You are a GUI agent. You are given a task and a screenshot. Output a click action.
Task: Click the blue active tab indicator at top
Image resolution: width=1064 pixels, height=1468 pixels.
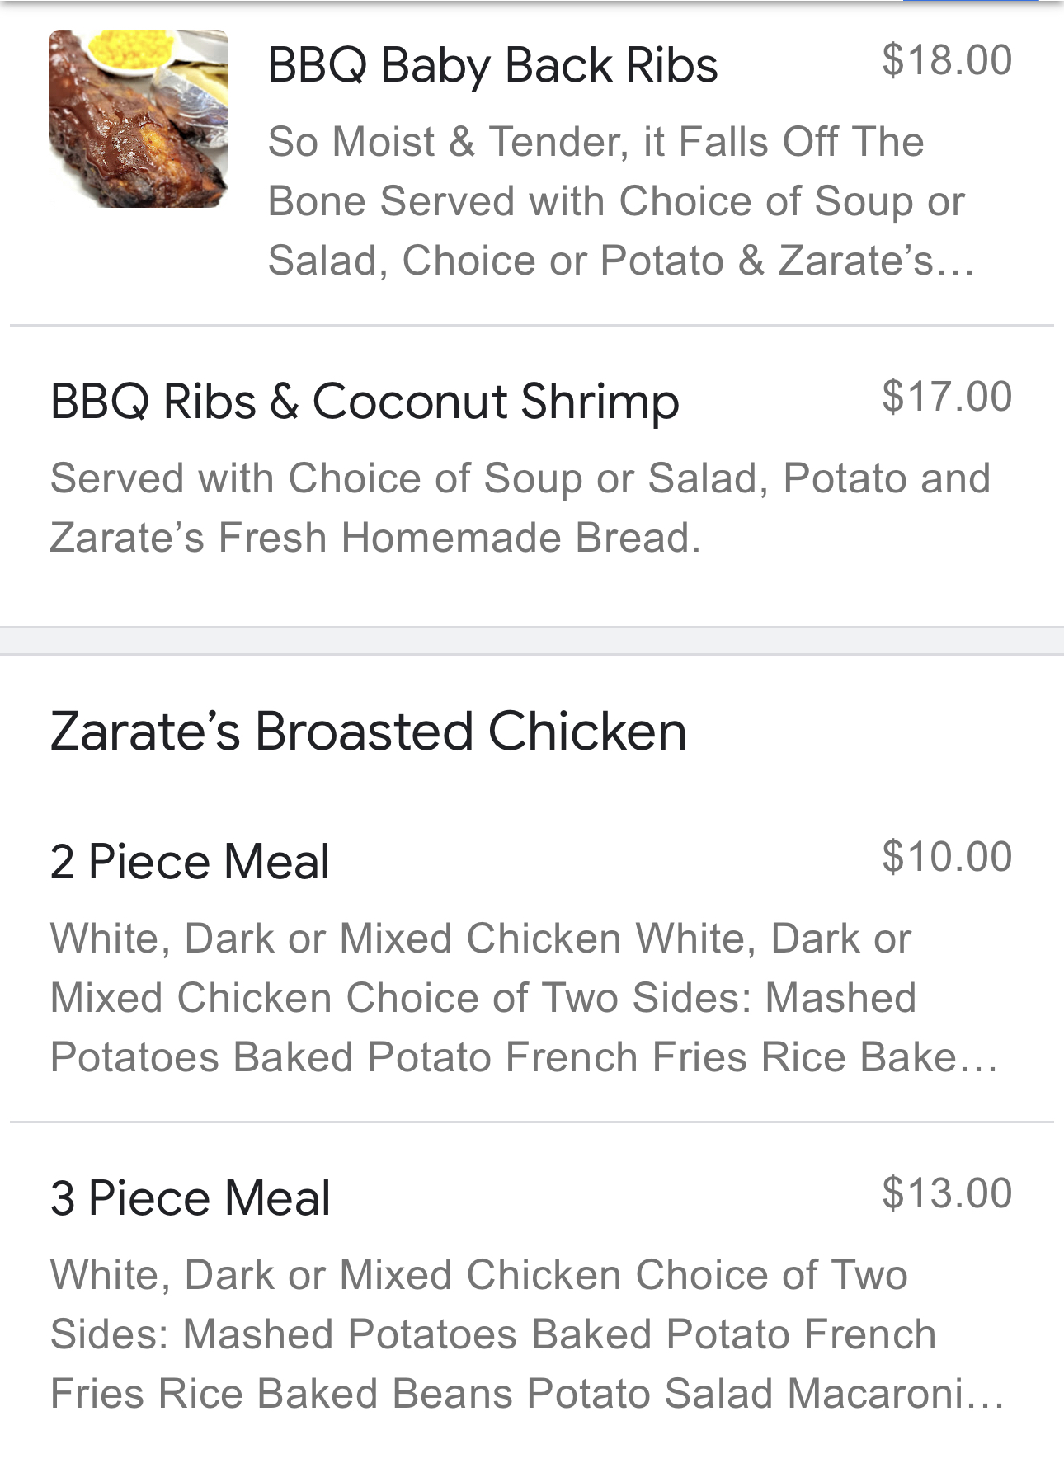(x=970, y=2)
